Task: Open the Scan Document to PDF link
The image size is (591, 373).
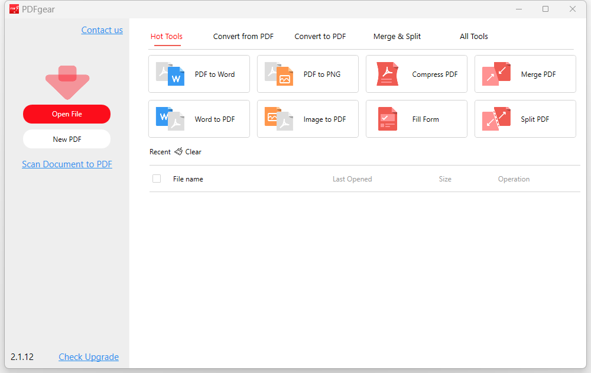Action: coord(67,164)
